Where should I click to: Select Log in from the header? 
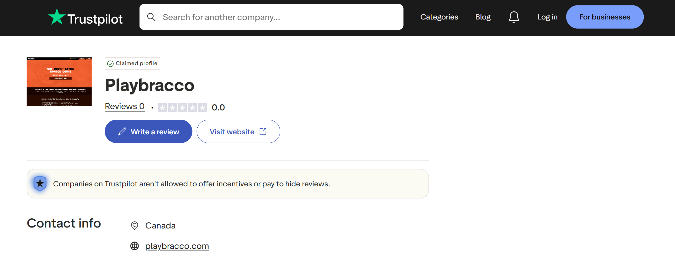click(547, 17)
